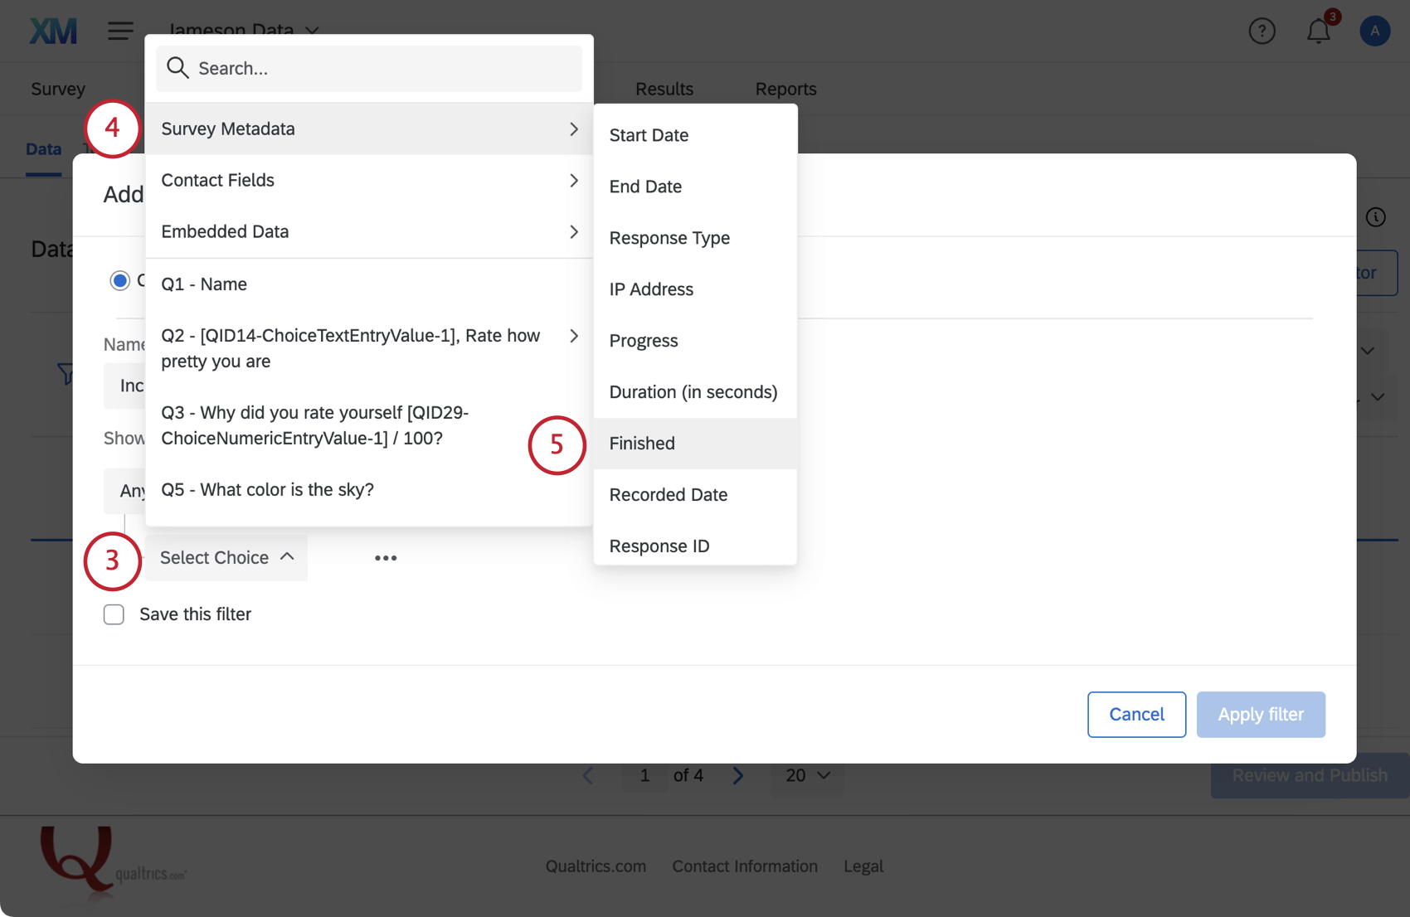Click the search magnifier in the search field

click(177, 68)
